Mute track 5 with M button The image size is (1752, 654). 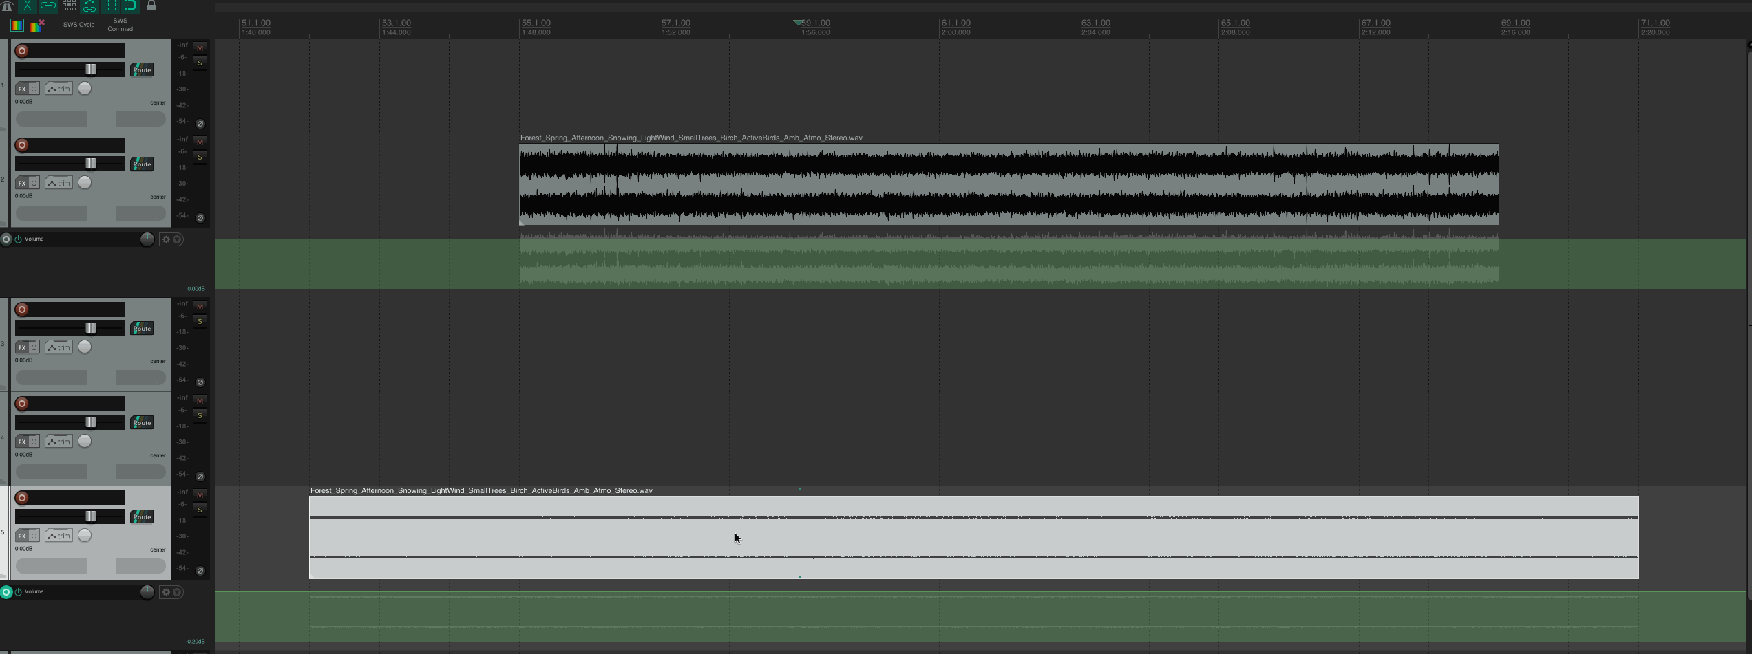200,495
